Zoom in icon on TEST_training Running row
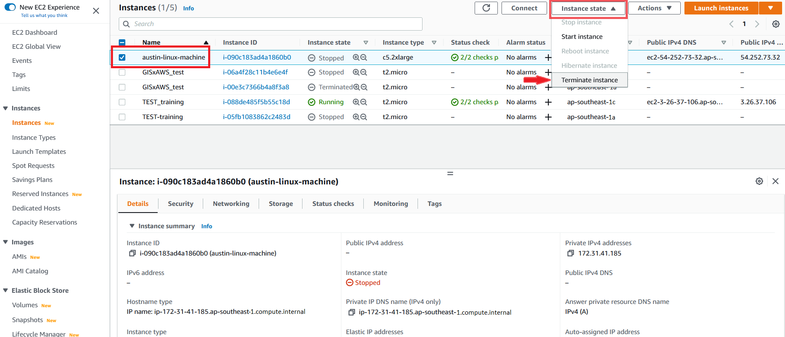 point(356,102)
